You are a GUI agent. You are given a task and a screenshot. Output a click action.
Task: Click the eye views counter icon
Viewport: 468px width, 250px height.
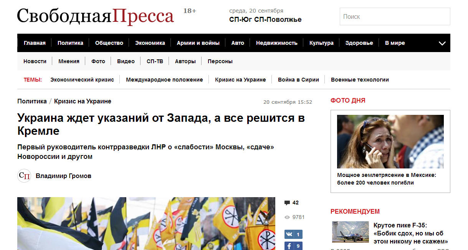[287, 217]
